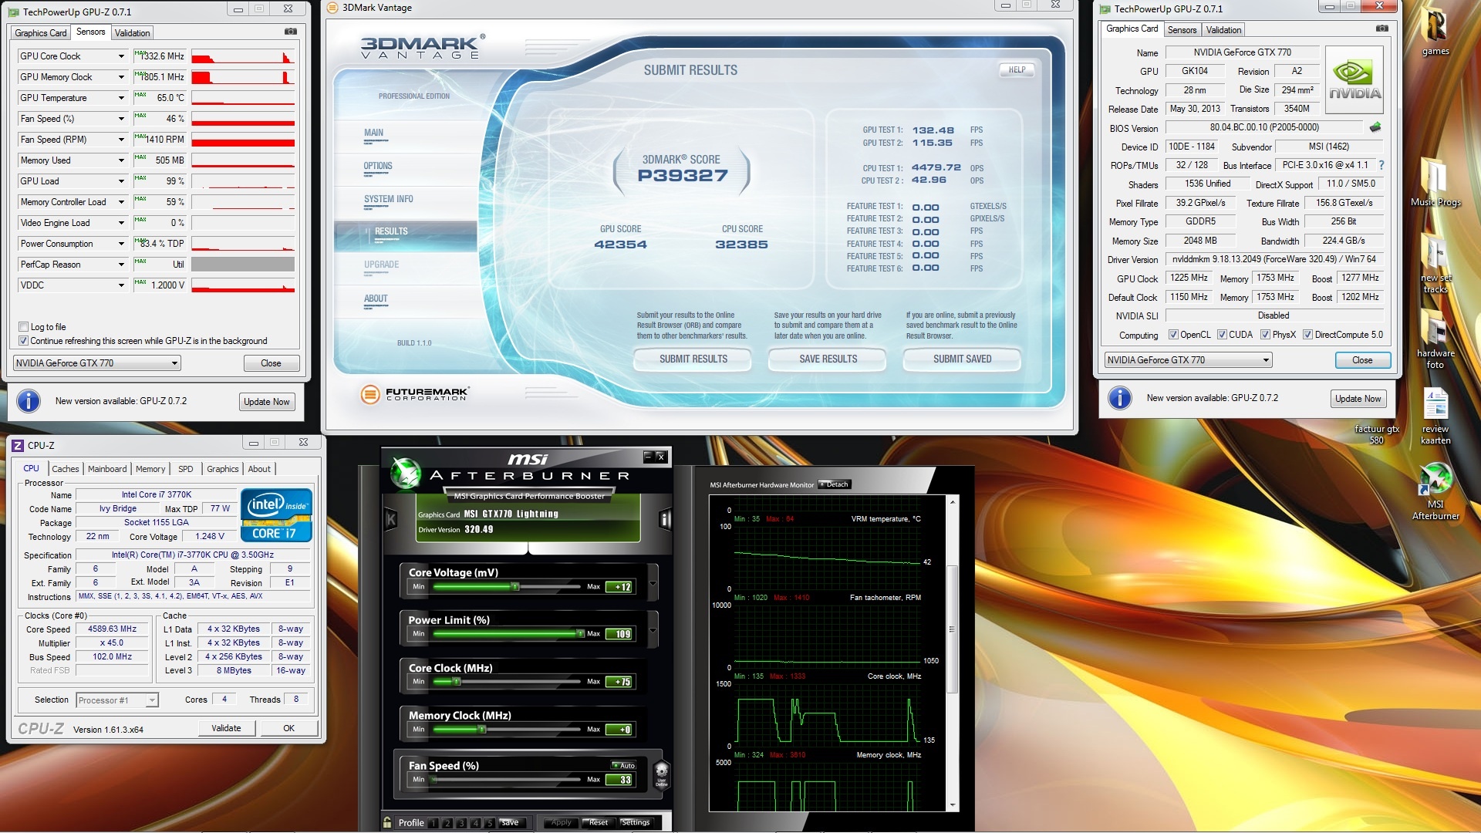Switch to Sensors tab in right GPU-Z
This screenshot has width=1481, height=833.
click(x=1182, y=30)
